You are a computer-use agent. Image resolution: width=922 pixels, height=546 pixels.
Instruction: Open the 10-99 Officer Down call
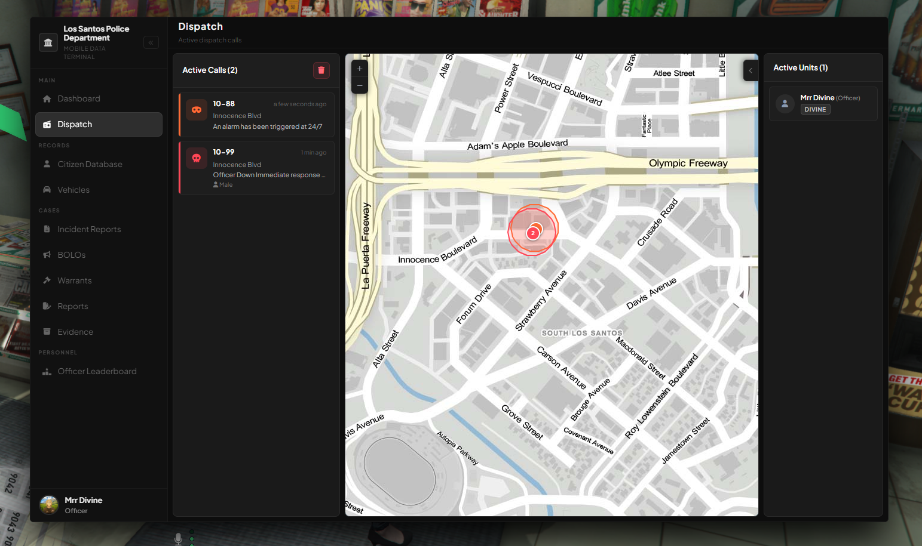click(256, 168)
